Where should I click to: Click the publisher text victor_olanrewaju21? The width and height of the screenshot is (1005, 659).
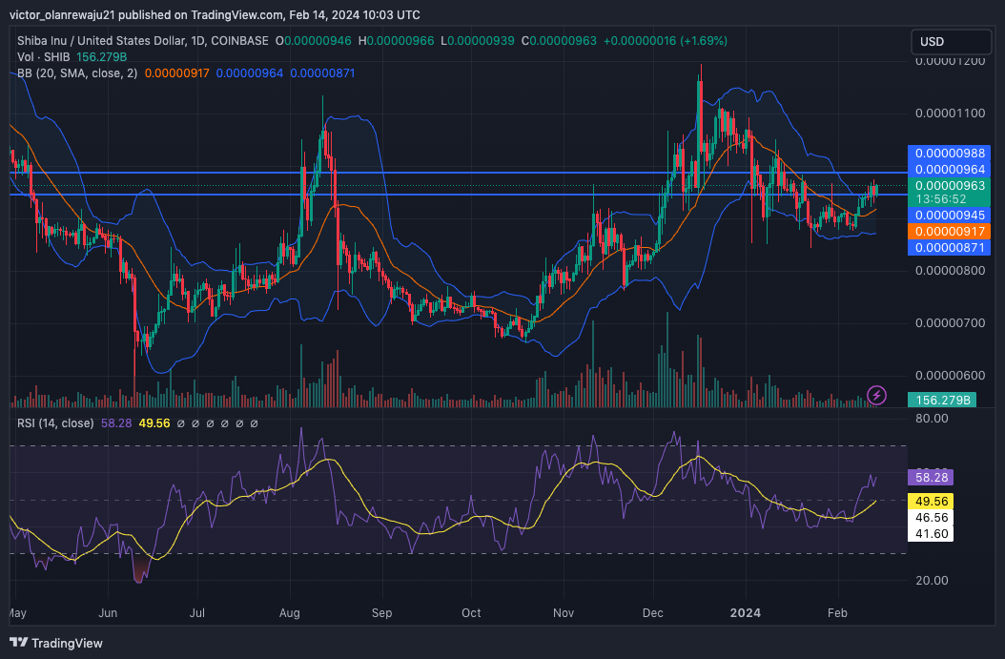point(62,14)
